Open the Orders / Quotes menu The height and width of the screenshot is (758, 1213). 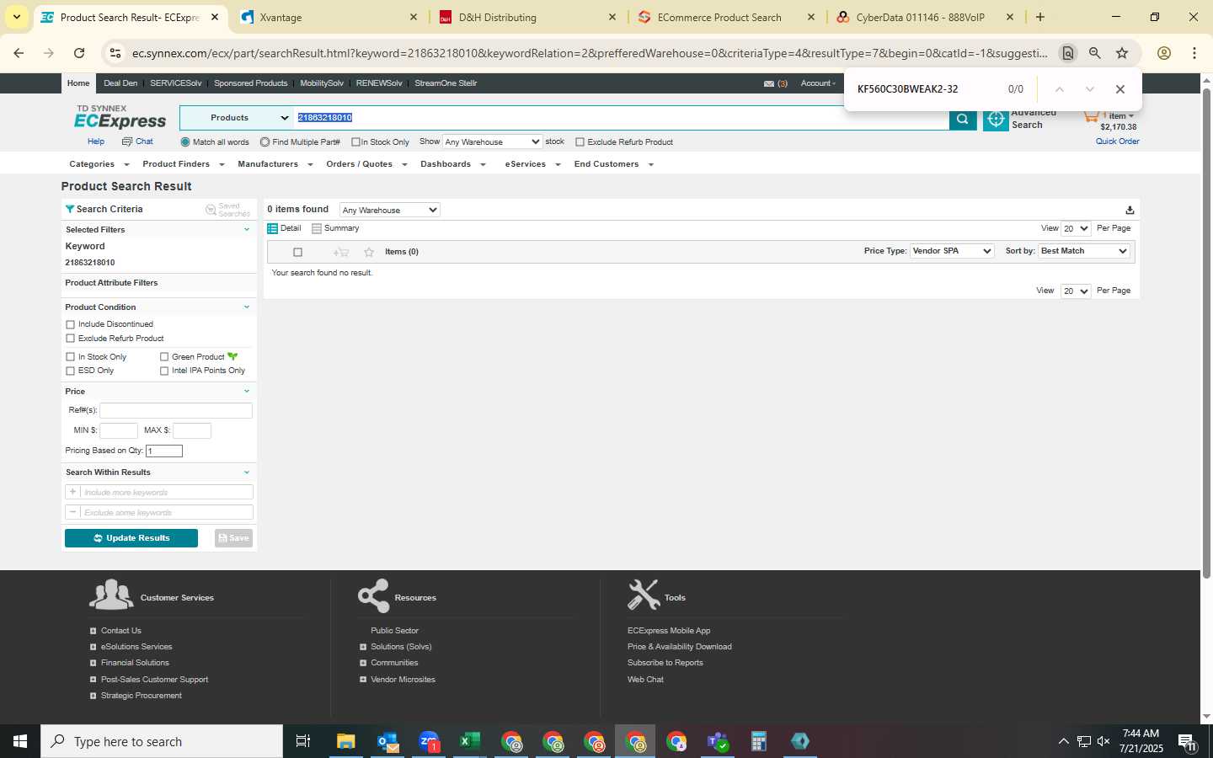(366, 164)
